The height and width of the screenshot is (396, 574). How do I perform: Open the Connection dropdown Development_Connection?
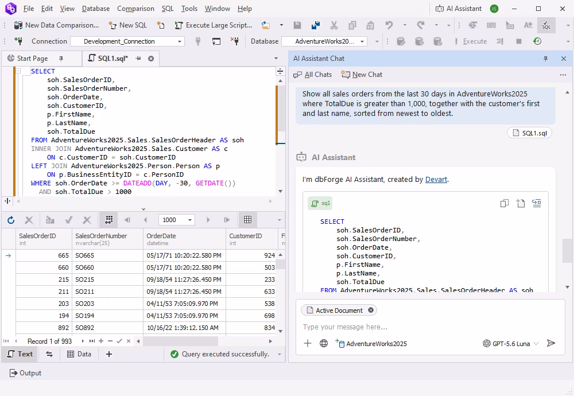[x=127, y=41]
